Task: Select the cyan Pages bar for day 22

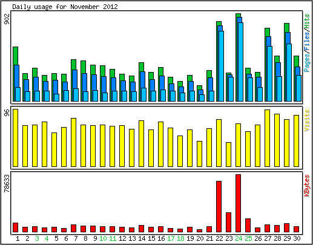Action: point(221,66)
